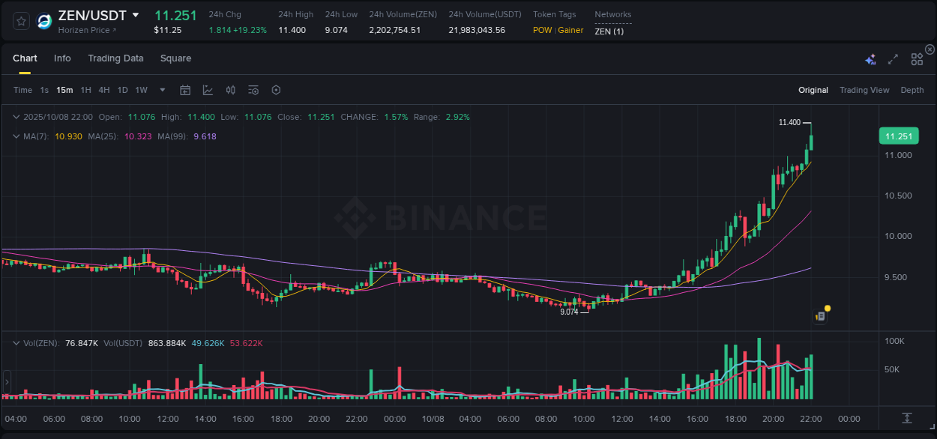This screenshot has width=937, height=439.
Task: Click the 11.251 price label on axis
Action: [x=898, y=136]
